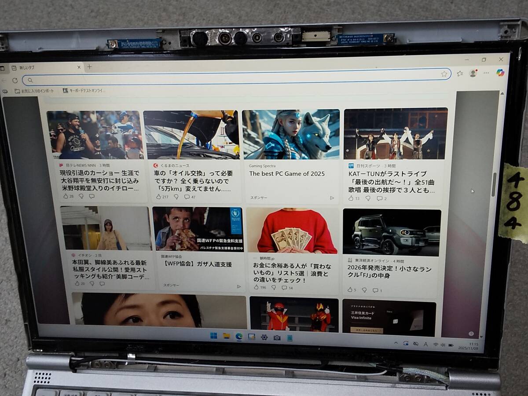The width and height of the screenshot is (528, 396).
Task: Close the 新しいタブ tab
Action: (79, 67)
